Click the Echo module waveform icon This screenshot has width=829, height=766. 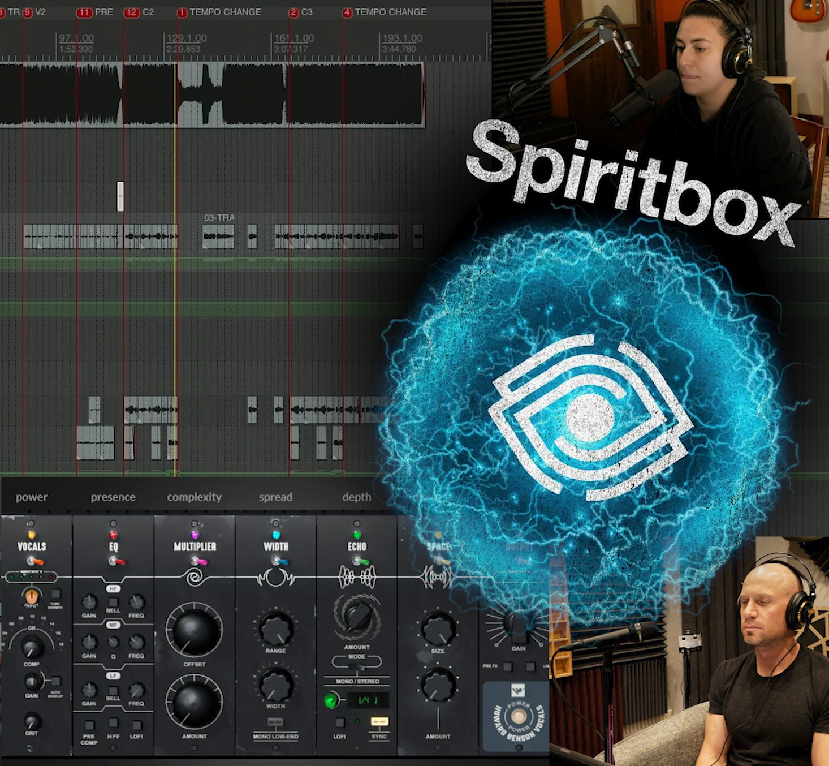pos(357,577)
